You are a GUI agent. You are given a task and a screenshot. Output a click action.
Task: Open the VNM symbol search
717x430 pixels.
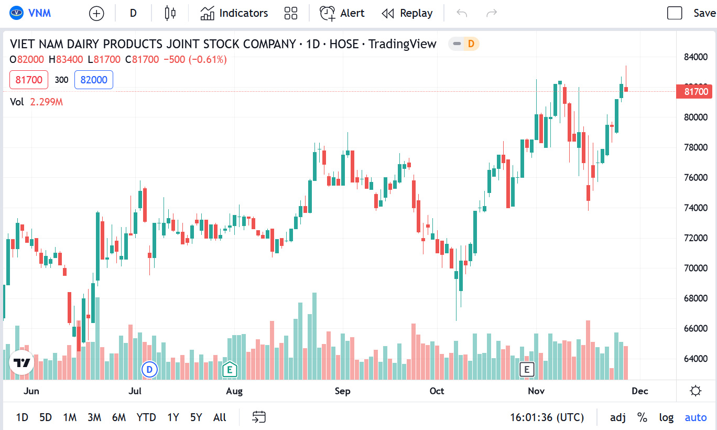click(x=31, y=14)
